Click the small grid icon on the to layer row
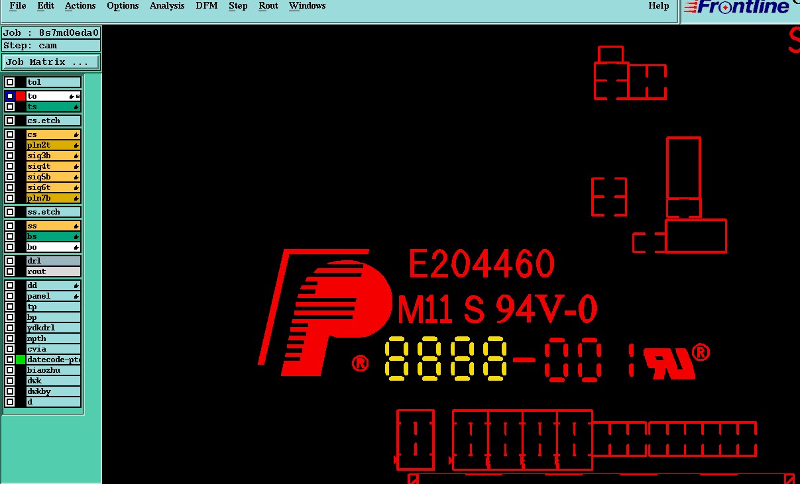Screen dimensions: 800x484 78,97
